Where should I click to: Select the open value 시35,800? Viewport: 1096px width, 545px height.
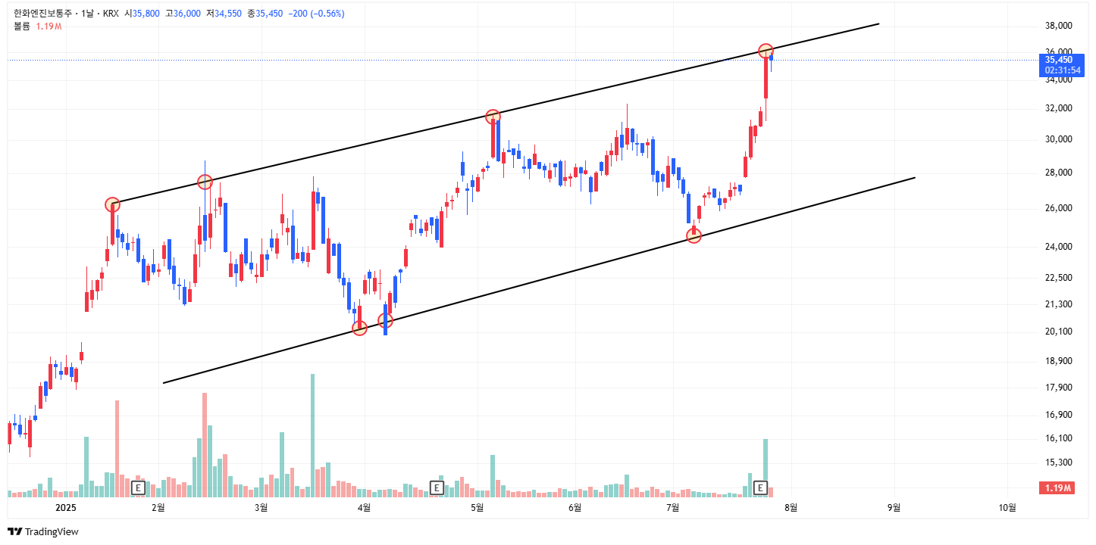coord(142,14)
